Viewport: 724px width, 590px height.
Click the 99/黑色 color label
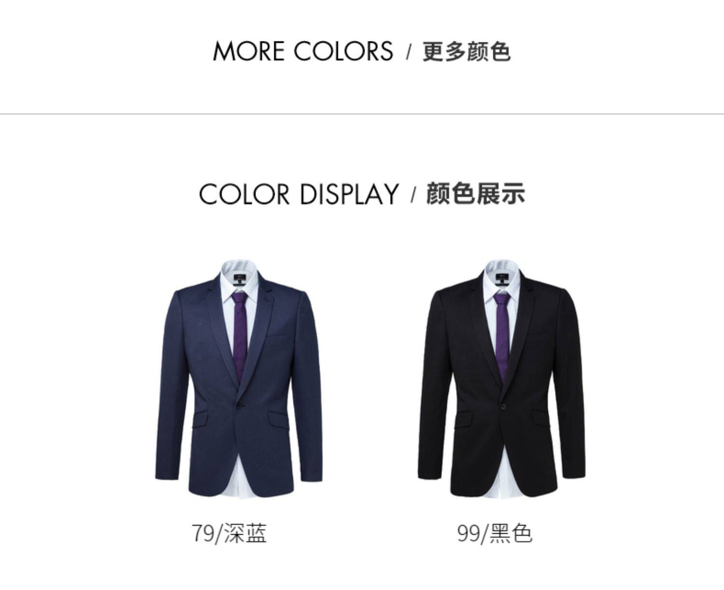(x=495, y=534)
